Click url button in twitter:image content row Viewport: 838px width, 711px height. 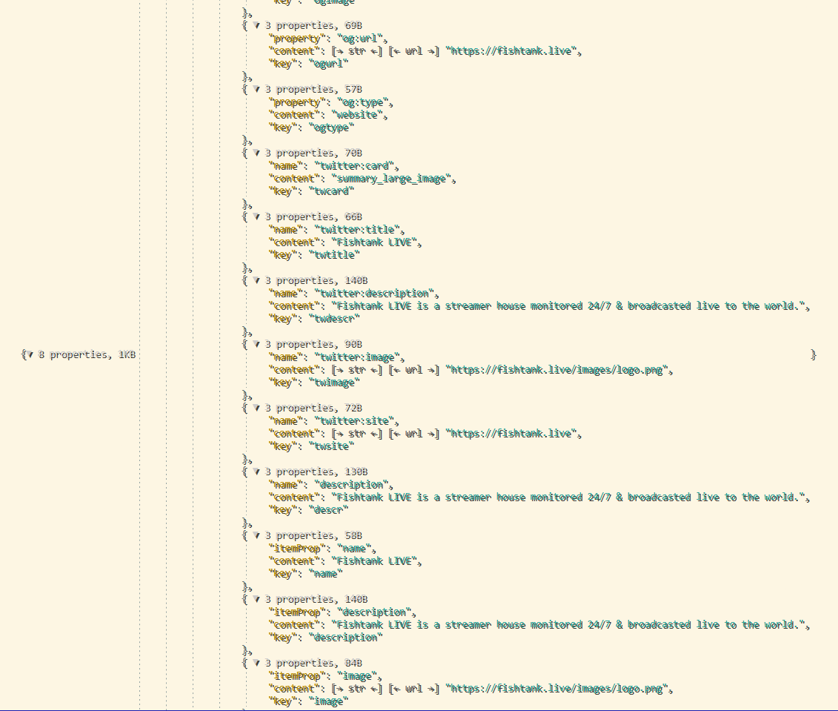(x=413, y=370)
